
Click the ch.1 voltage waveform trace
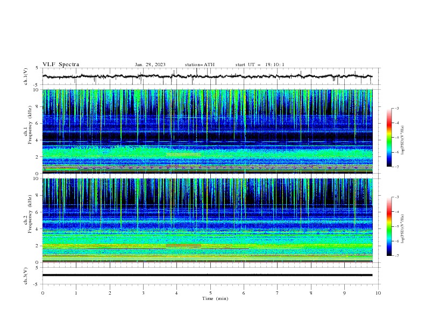[207, 76]
